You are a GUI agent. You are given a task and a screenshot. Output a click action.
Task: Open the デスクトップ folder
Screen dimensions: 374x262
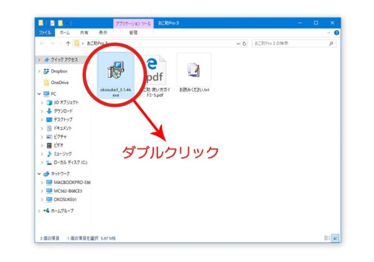63,120
